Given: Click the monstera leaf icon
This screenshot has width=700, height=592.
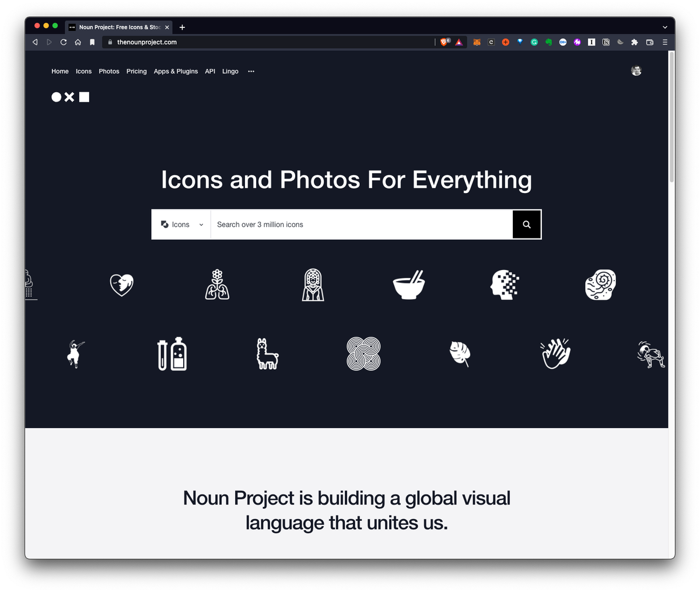Looking at the screenshot, I should 460,353.
